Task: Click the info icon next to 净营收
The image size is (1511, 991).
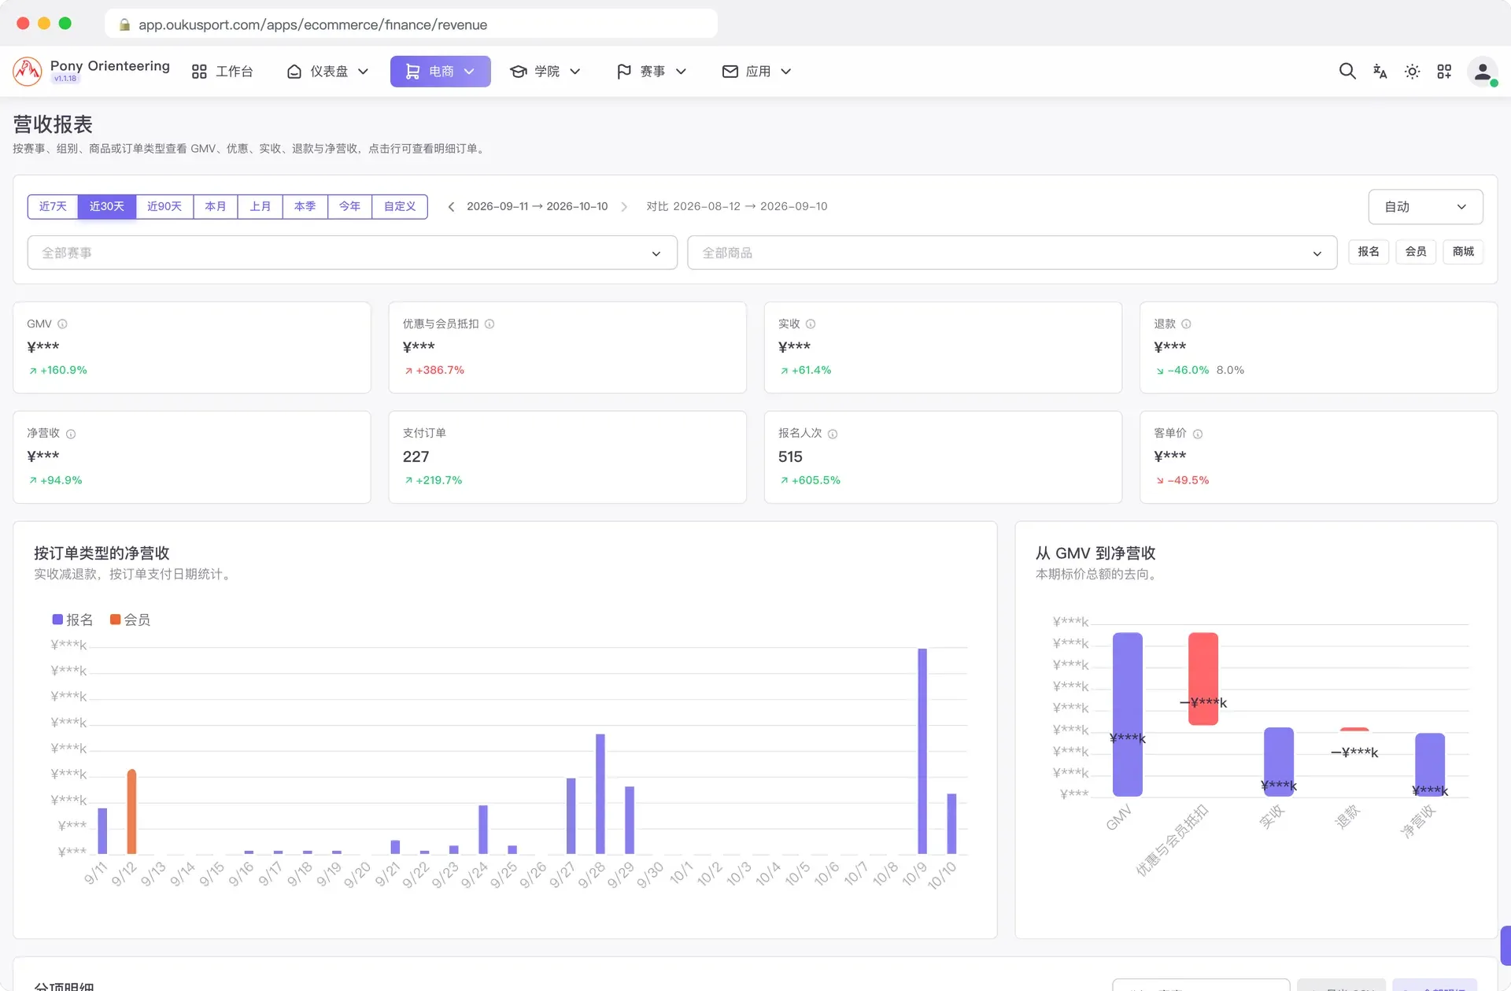Action: [71, 434]
